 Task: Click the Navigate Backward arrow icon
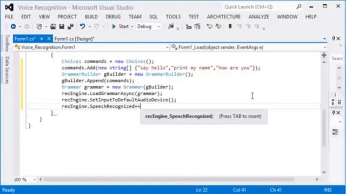coord(13,26)
